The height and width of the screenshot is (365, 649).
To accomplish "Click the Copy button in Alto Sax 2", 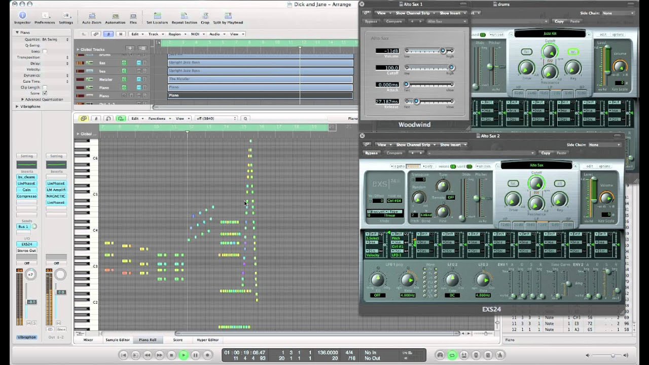I will pyautogui.click(x=546, y=153).
